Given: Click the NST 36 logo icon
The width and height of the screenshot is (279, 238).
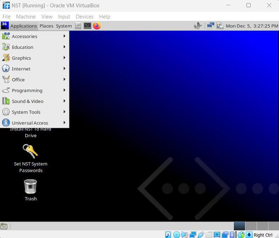Looking at the screenshot, I should [x=5, y=26].
